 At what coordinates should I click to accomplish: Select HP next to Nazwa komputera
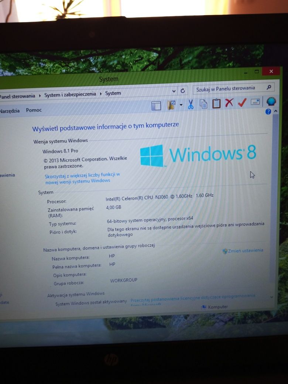[x=112, y=256]
